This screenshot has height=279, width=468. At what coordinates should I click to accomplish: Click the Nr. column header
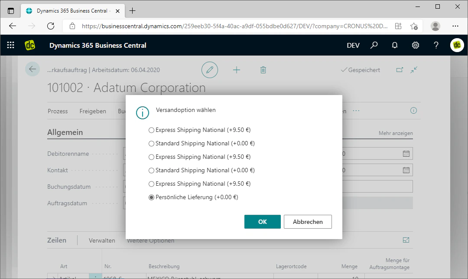point(108,266)
